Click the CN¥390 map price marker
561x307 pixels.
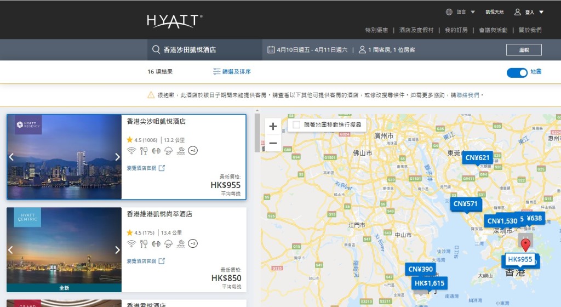420,269
